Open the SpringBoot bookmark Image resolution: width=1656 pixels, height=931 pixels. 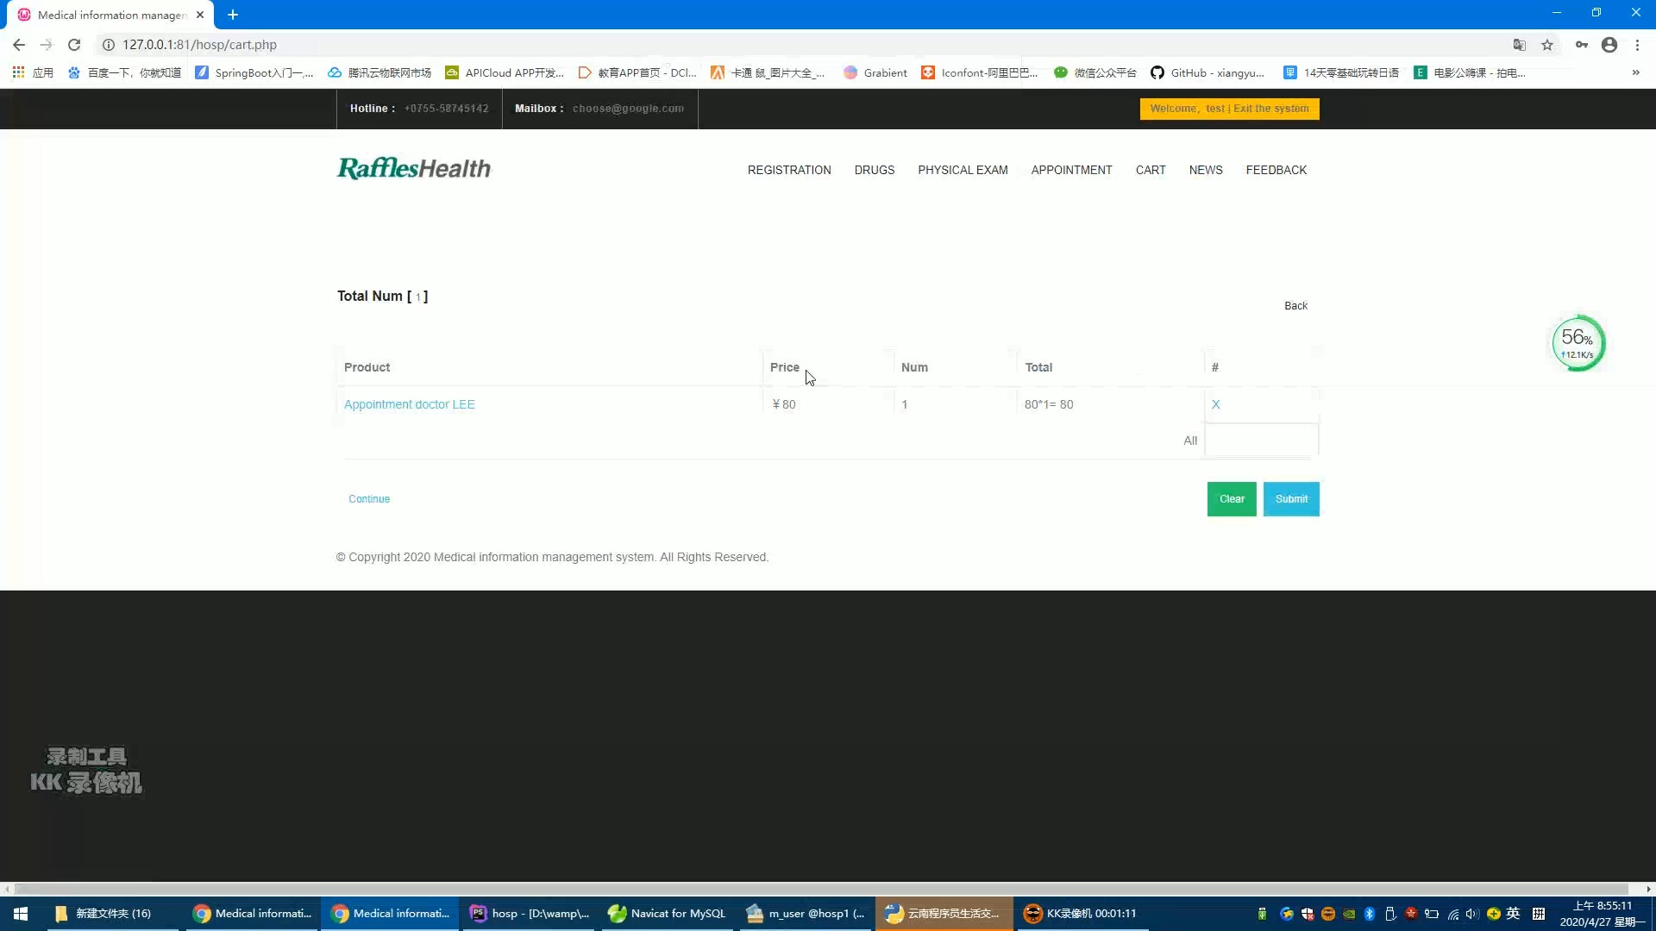pyautogui.click(x=254, y=72)
